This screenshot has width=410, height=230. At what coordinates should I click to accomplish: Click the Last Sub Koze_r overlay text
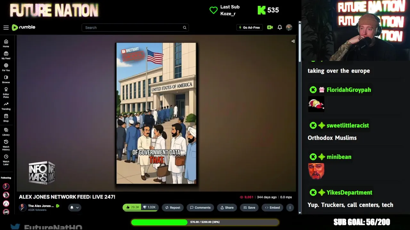coord(230,10)
